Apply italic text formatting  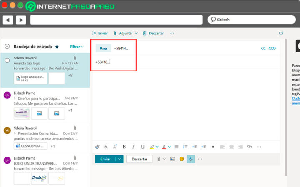click(x=133, y=147)
